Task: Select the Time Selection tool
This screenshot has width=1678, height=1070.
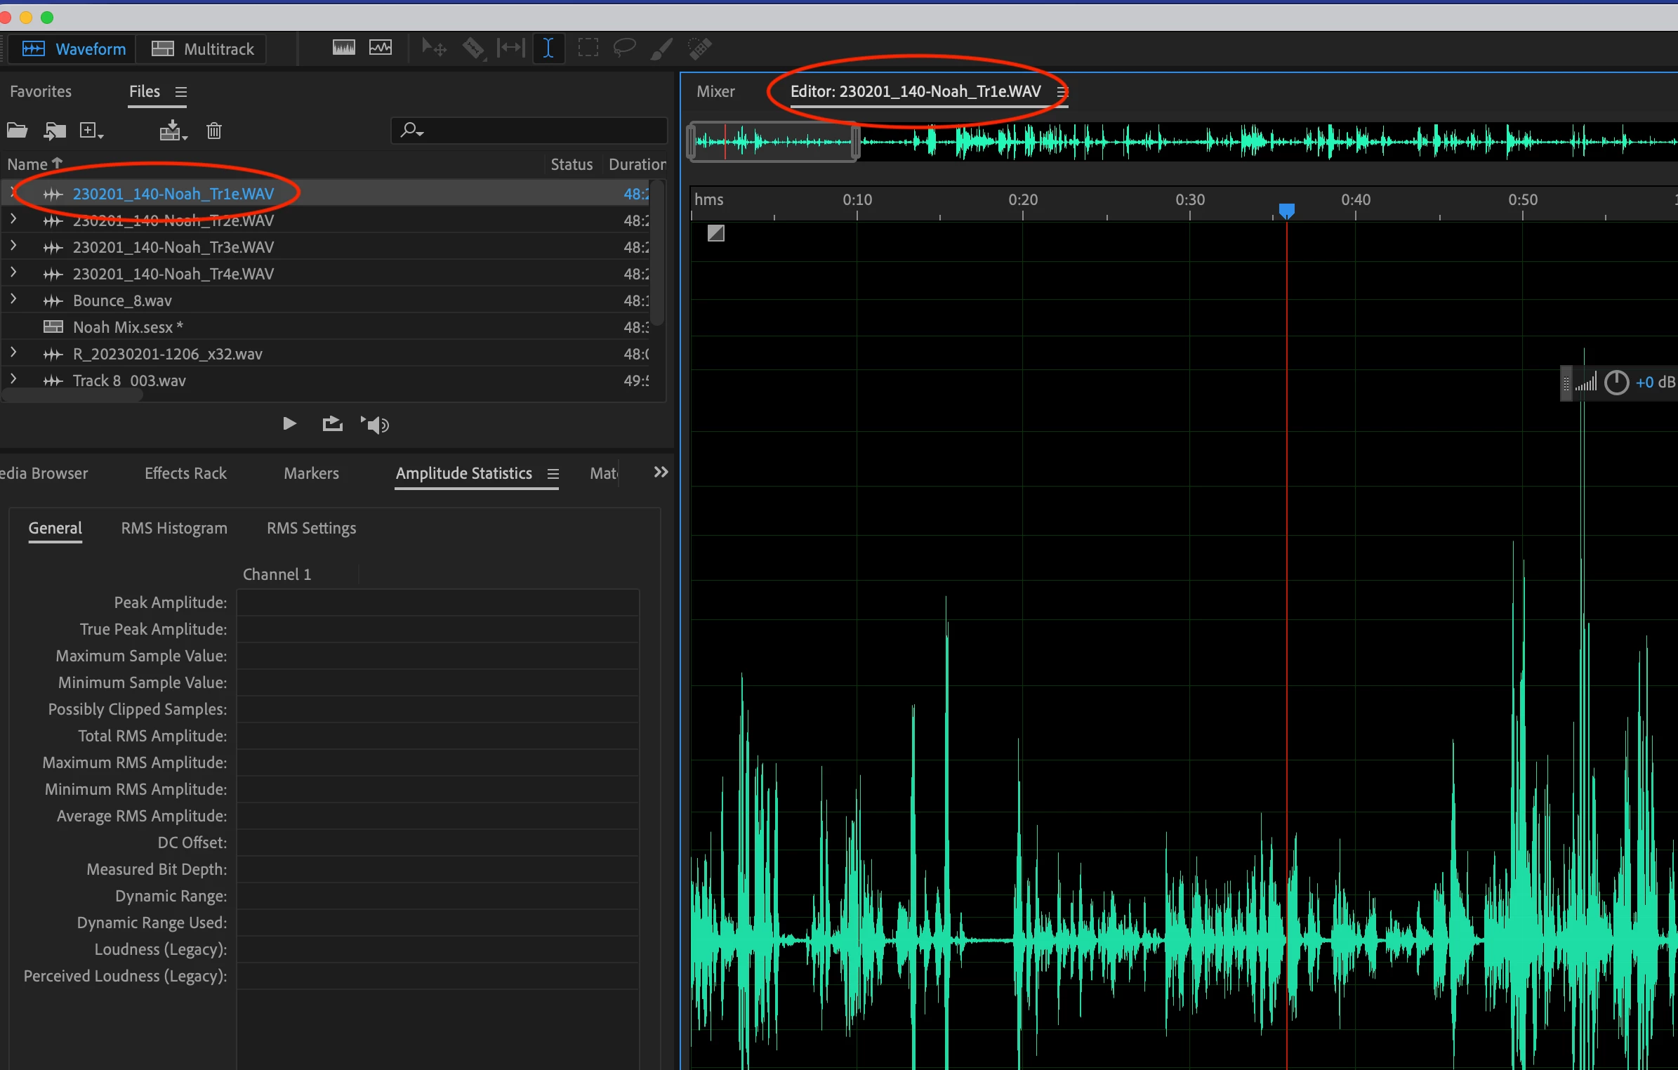Action: tap(548, 48)
